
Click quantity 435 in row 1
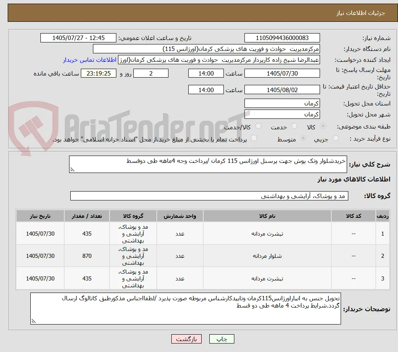point(87,234)
